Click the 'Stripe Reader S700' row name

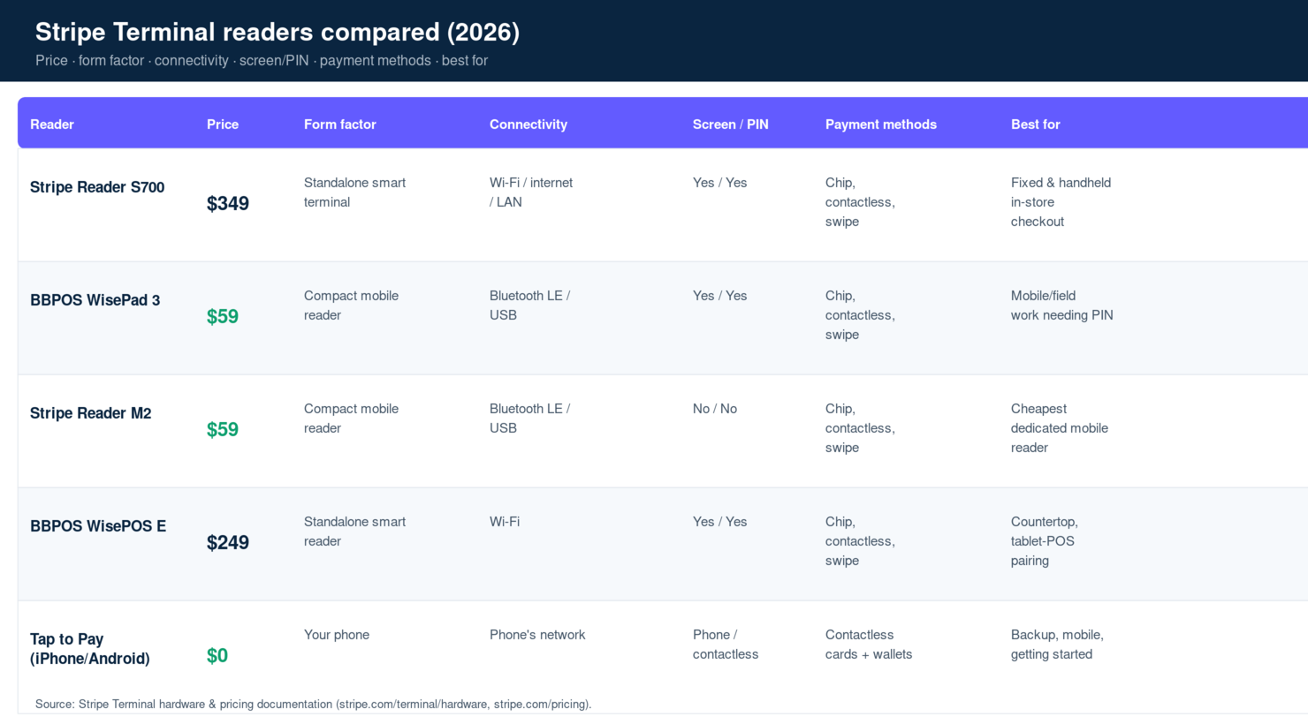click(x=97, y=187)
